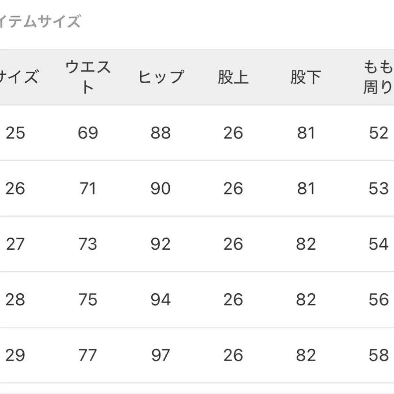Click hip value 97
Viewport: 394px width, 394px height.
click(x=161, y=355)
